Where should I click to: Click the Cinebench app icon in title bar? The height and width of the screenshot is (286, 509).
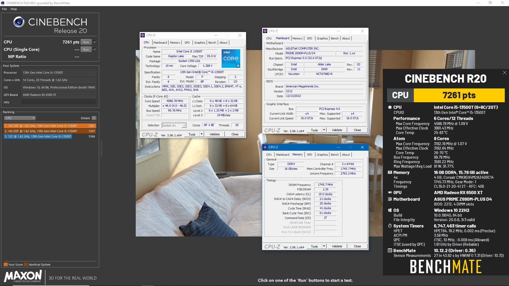tap(3, 3)
